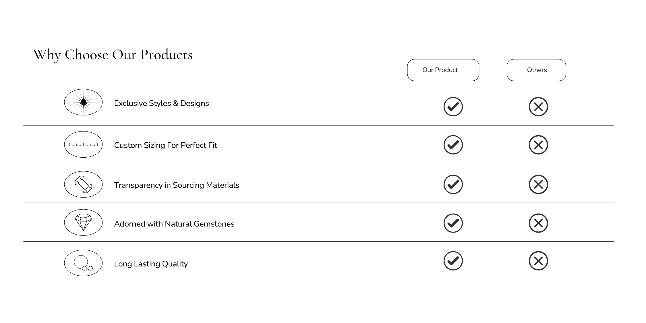Click the X mark in Custom Sizing row

pos(538,145)
